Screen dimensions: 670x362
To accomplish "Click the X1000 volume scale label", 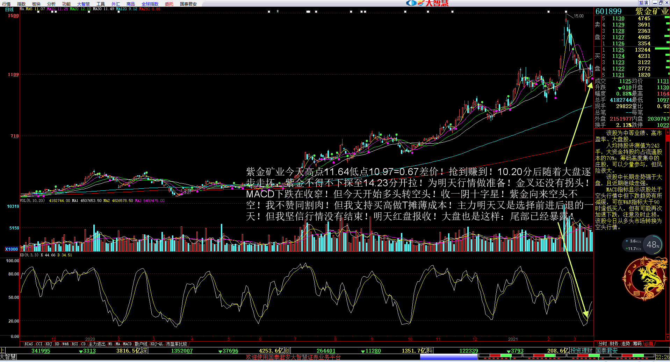I will point(11,249).
